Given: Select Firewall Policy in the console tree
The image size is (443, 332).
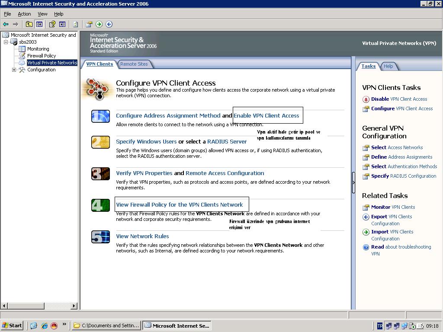Looking at the screenshot, I should pos(42,56).
